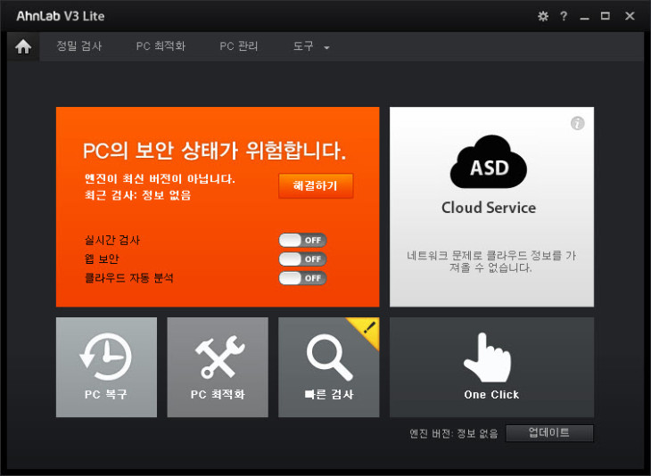Open the 정밀 검사 tab
This screenshot has height=476, width=651.
tap(79, 46)
